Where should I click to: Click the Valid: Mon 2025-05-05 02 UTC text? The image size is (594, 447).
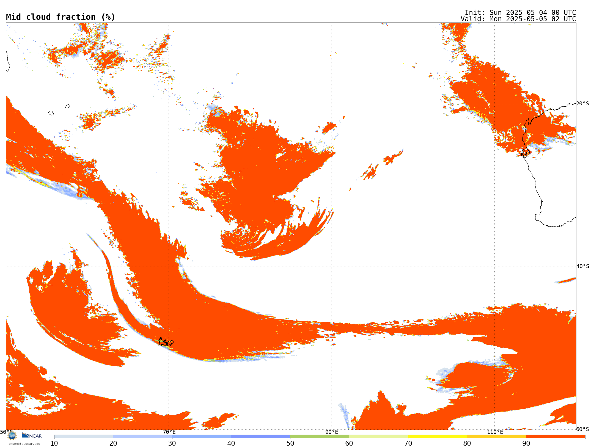pos(518,19)
